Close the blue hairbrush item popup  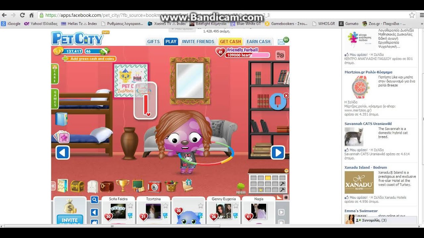pos(286,96)
